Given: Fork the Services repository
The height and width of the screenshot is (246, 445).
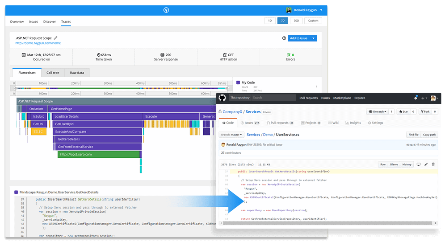Looking at the screenshot, I should 425,111.
